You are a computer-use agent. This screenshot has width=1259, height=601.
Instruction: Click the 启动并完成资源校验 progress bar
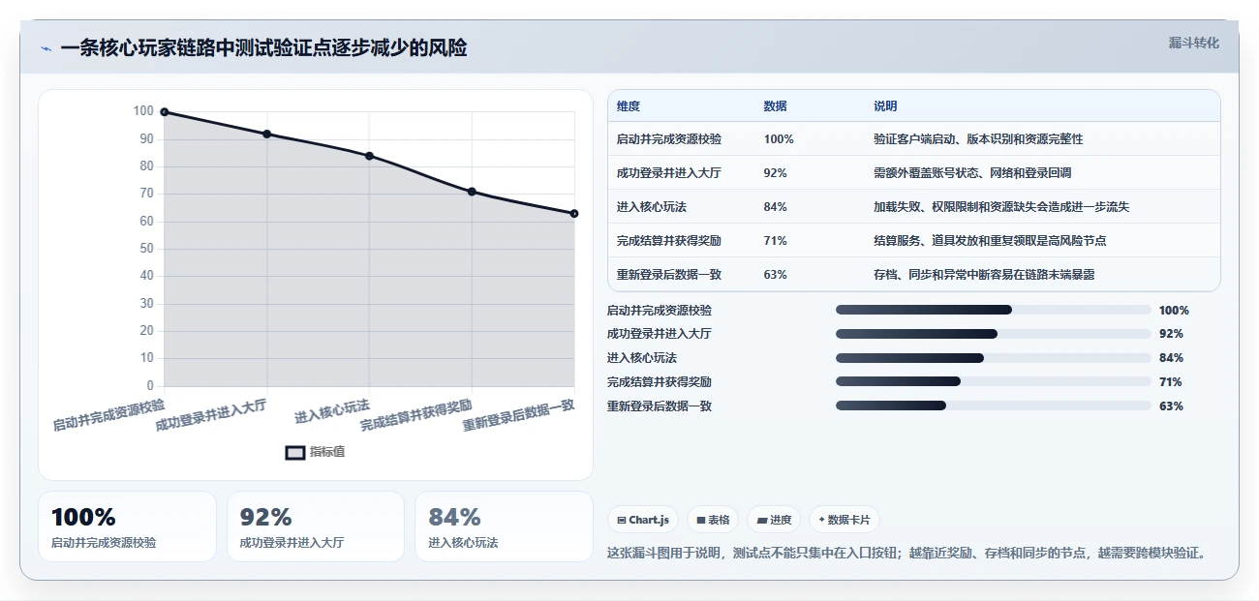coord(993,310)
